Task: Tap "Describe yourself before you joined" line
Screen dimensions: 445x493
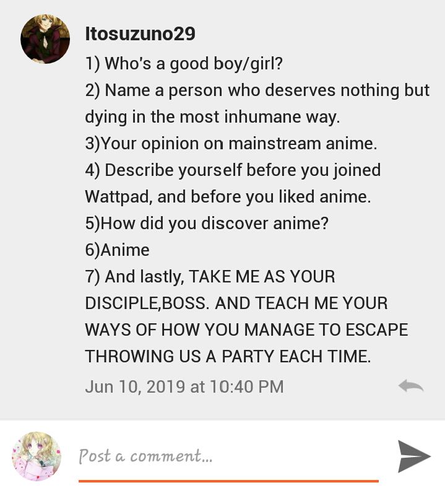Action: 233,170
